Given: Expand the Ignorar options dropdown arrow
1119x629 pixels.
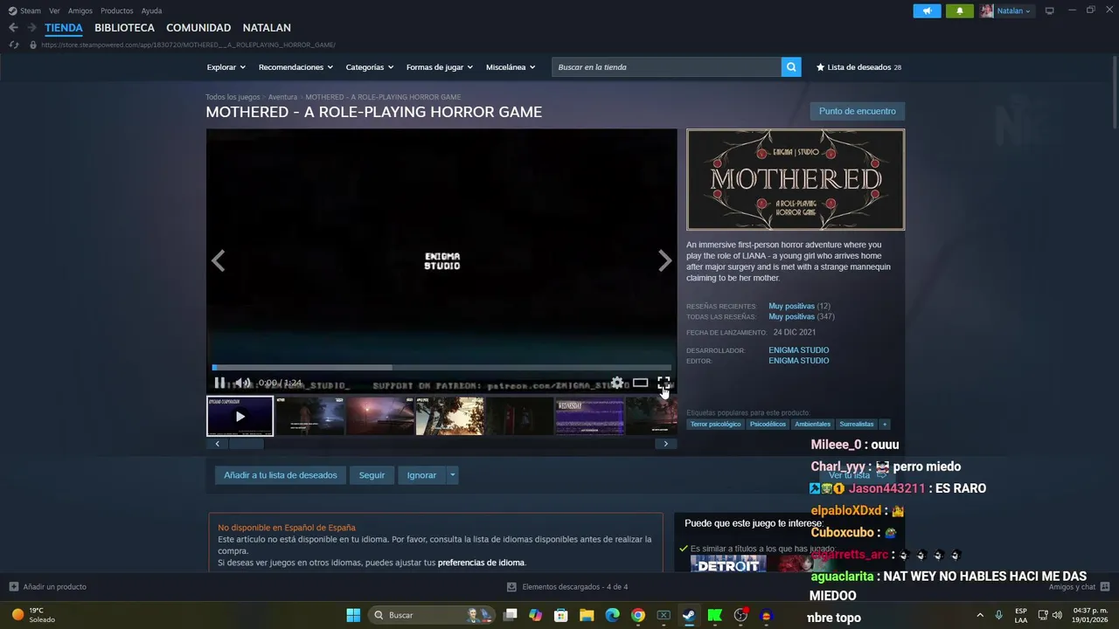Looking at the screenshot, I should tap(452, 475).
